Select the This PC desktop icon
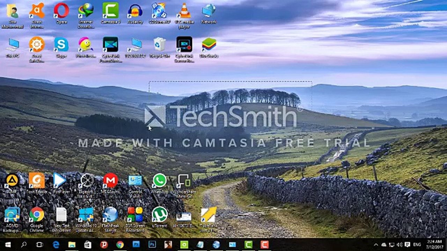Viewport: 447px width, 251px height. [x=12, y=47]
